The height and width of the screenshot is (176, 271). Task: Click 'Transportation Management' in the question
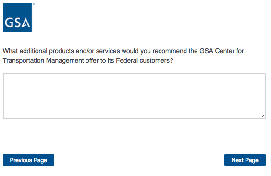(x=43, y=61)
